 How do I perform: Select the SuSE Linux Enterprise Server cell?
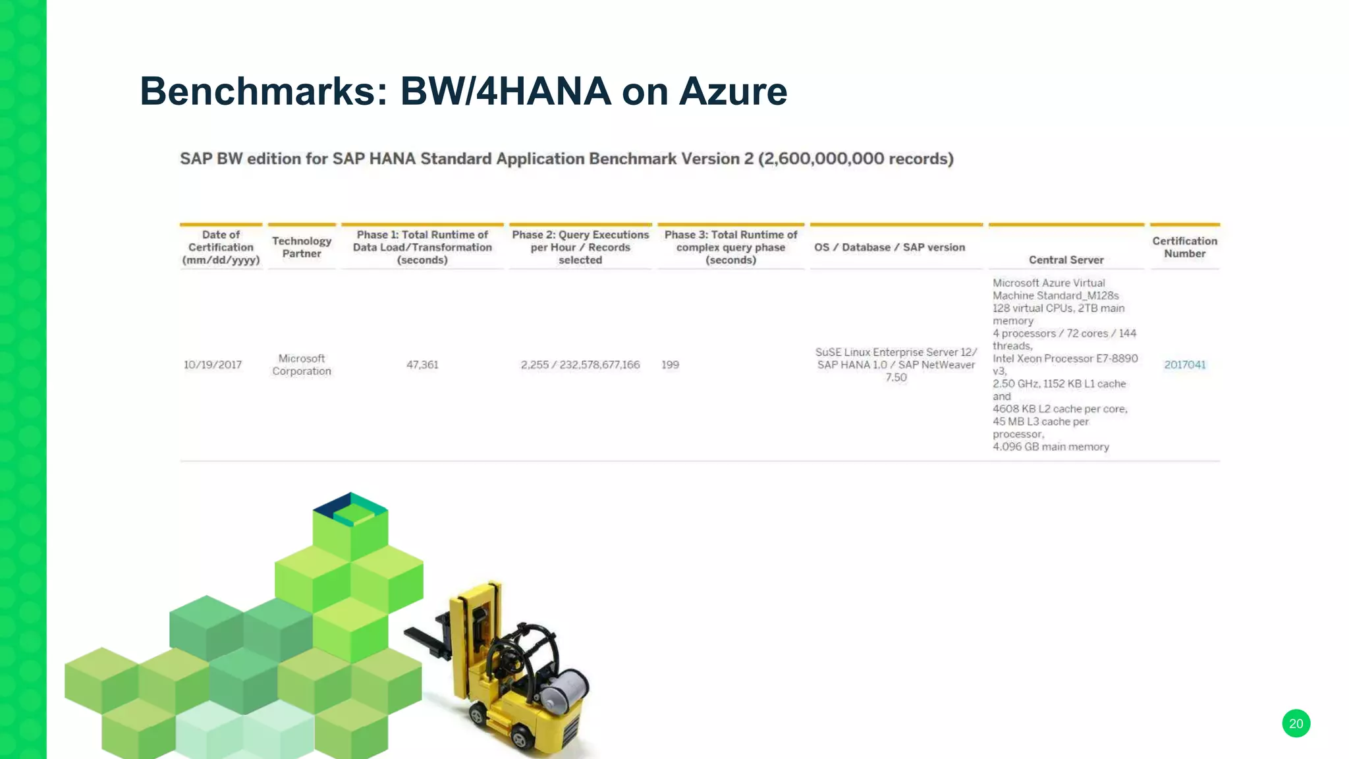pyautogui.click(x=896, y=364)
